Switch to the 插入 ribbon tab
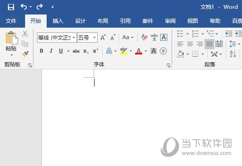 pyautogui.click(x=58, y=21)
